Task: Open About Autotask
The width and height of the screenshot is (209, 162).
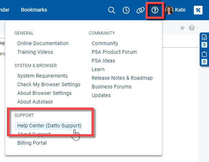Action: [35, 102]
